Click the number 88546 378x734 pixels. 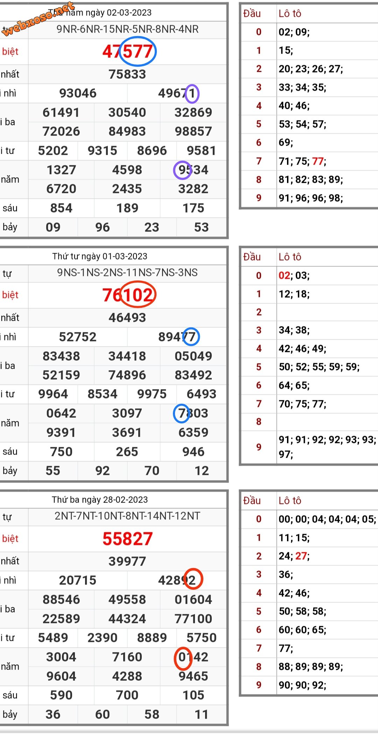pos(61,600)
